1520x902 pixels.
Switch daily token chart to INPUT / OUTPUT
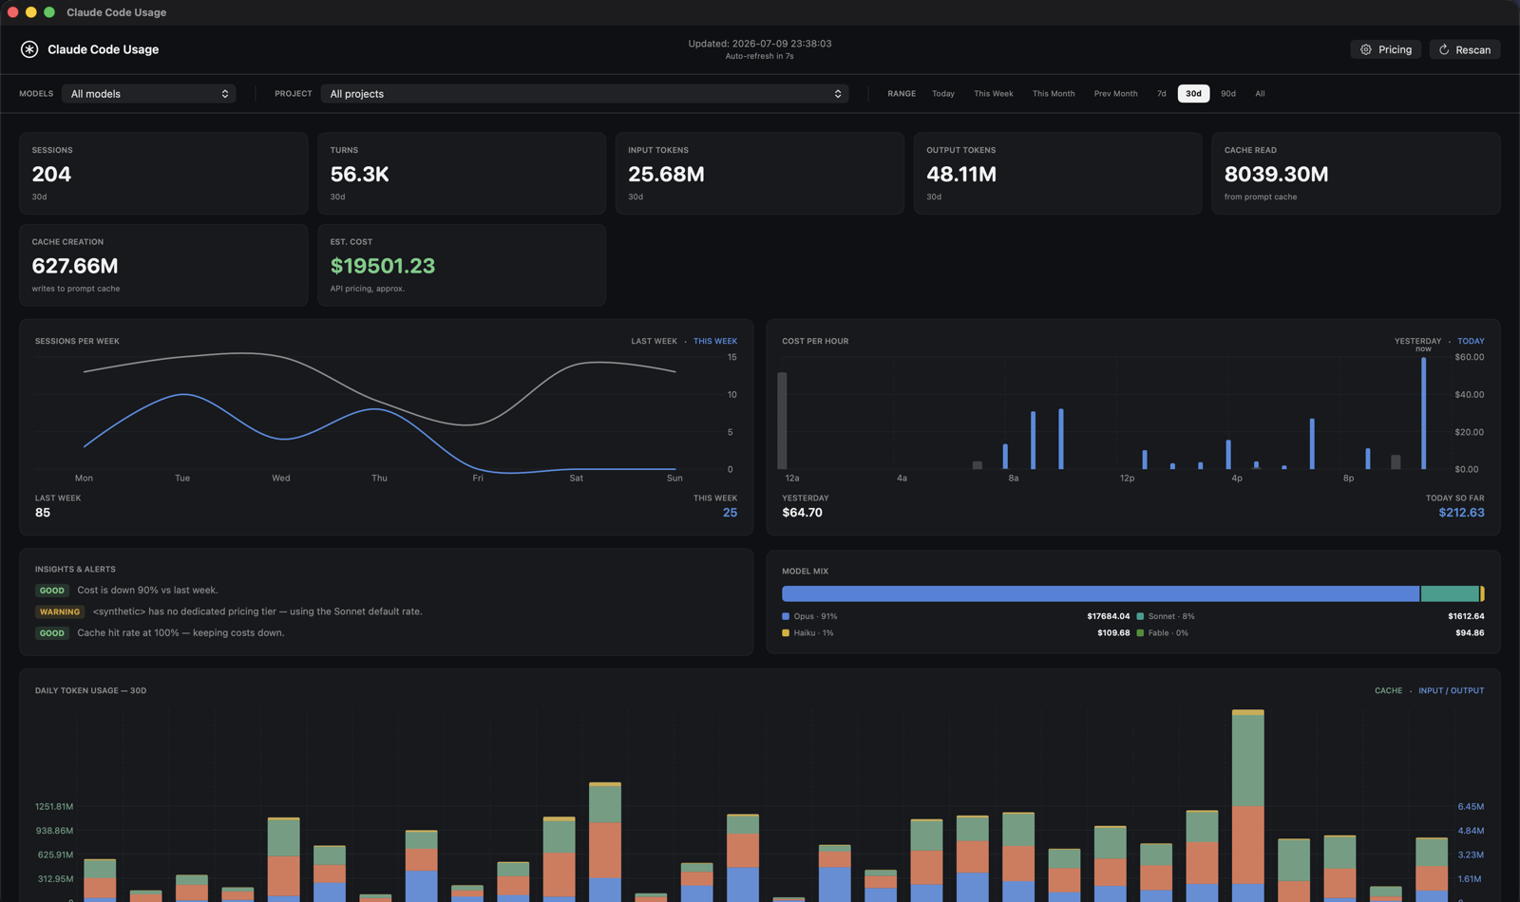pyautogui.click(x=1451, y=690)
